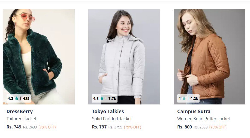The image size is (250, 138).
Task: Open the Tailored Jacket product title
Action: coord(21,119)
